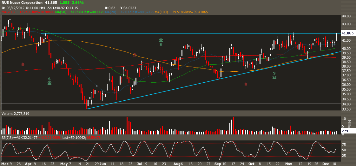Click the telephone icon below October's dollar sign
This screenshot has height=166, width=356.
click(x=274, y=77)
